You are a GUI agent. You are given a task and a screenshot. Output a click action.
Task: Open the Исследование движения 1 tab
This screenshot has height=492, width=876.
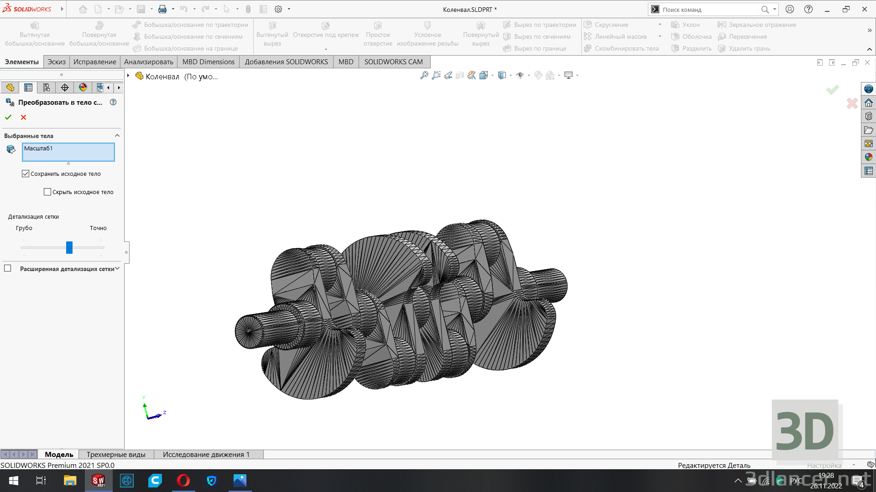click(206, 454)
